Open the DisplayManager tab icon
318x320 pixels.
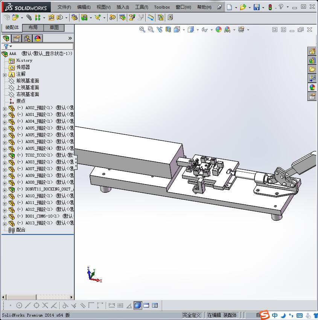coord(38,38)
